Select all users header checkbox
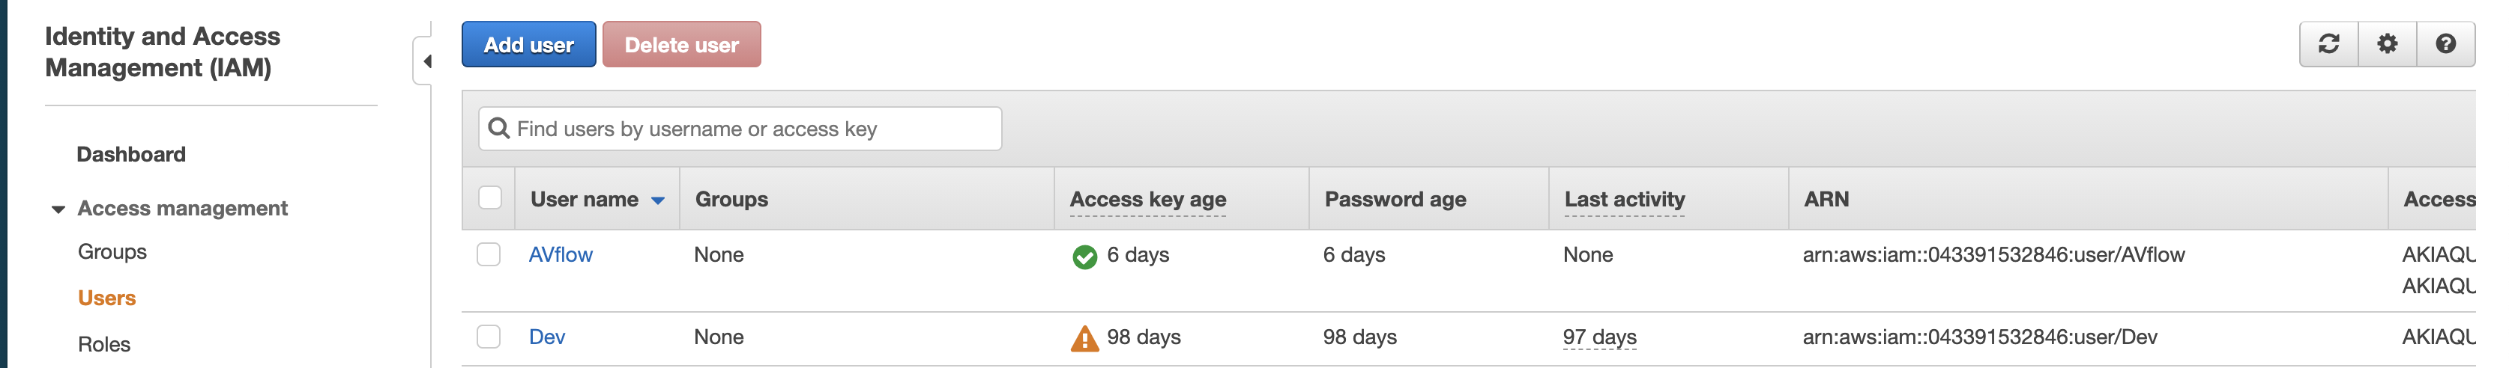 point(490,198)
